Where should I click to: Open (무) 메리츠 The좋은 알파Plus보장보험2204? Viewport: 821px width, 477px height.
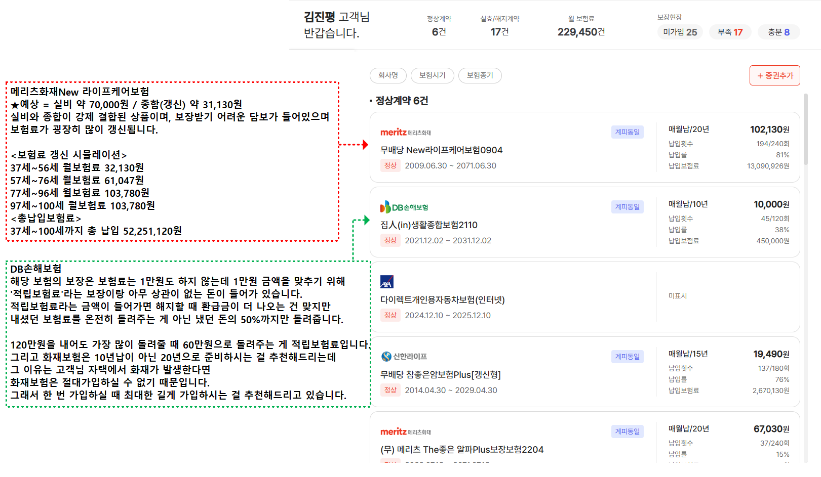(x=462, y=450)
